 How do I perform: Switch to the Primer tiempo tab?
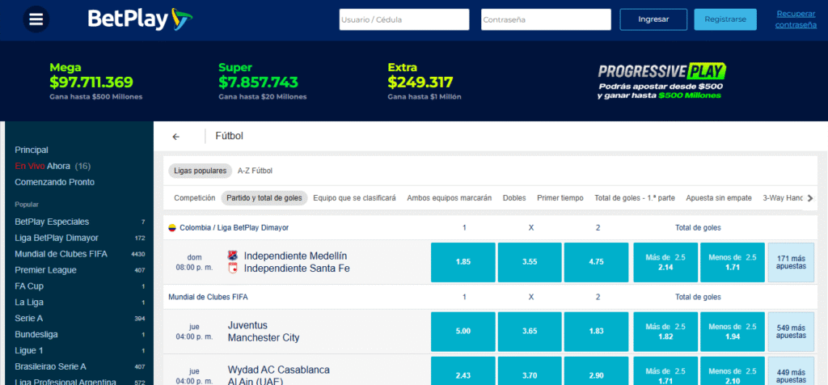point(560,198)
